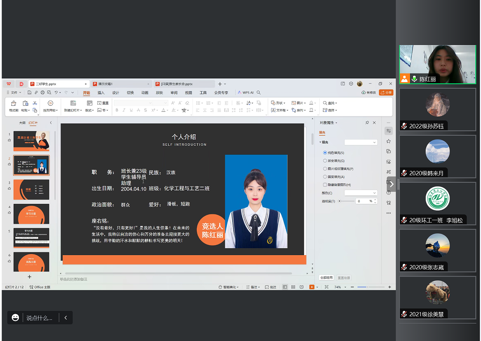Open the 插入 ribbon tab
Screen dimensions: 481x341
[x=101, y=93]
